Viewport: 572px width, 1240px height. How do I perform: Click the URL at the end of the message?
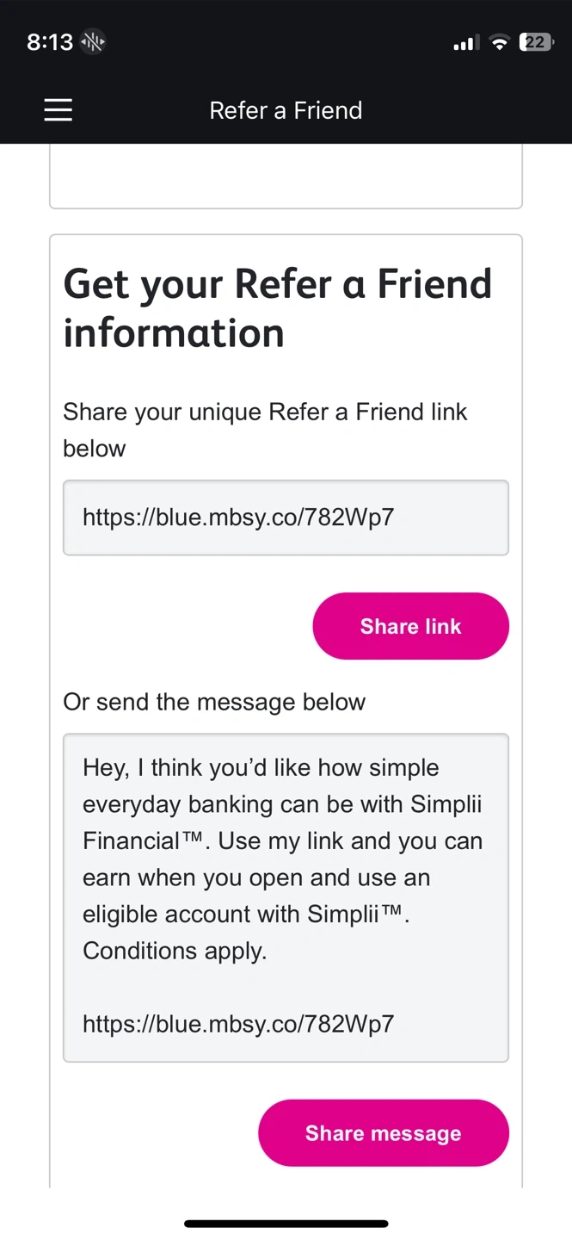coord(238,1023)
